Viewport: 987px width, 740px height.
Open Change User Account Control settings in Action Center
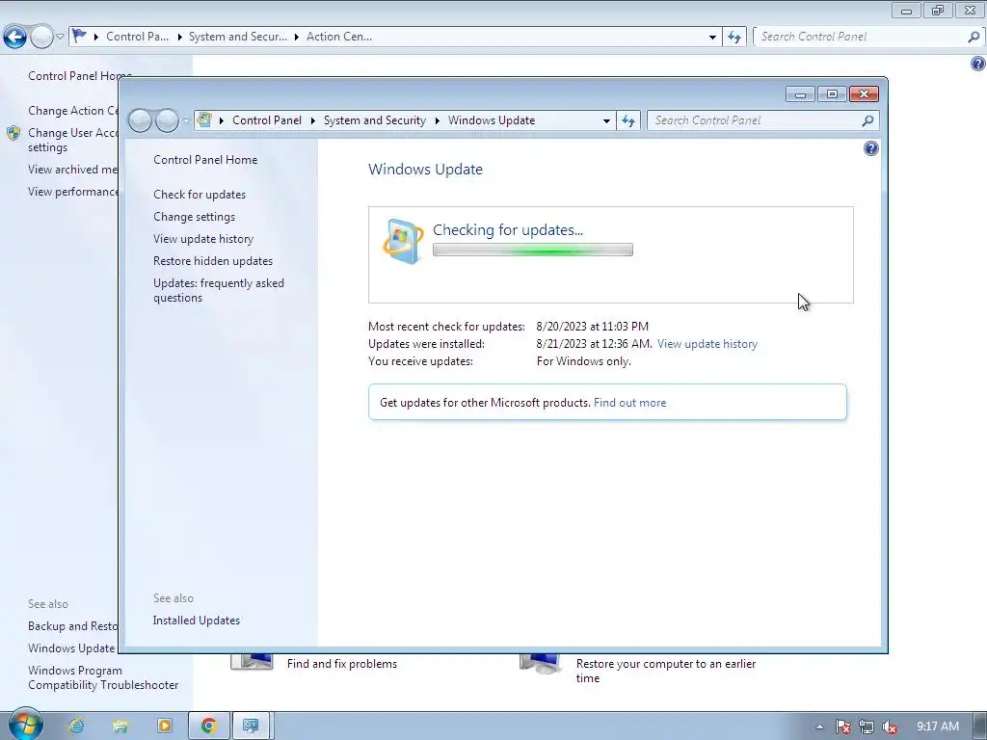[73, 140]
